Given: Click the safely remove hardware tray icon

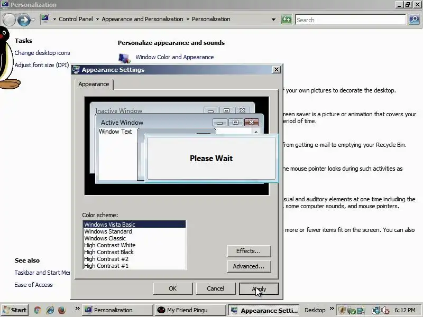Looking at the screenshot, I should [351, 311].
